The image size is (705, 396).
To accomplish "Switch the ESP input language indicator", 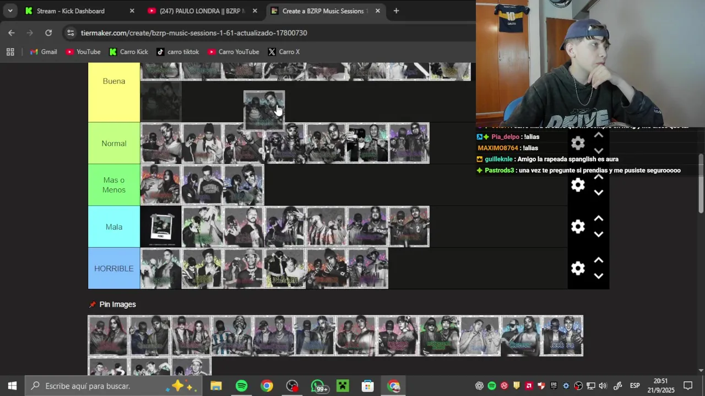I will (634, 386).
